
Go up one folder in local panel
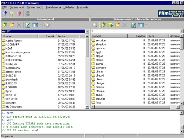click(5, 25)
